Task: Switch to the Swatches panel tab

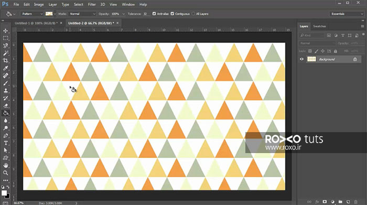Action: [319, 26]
